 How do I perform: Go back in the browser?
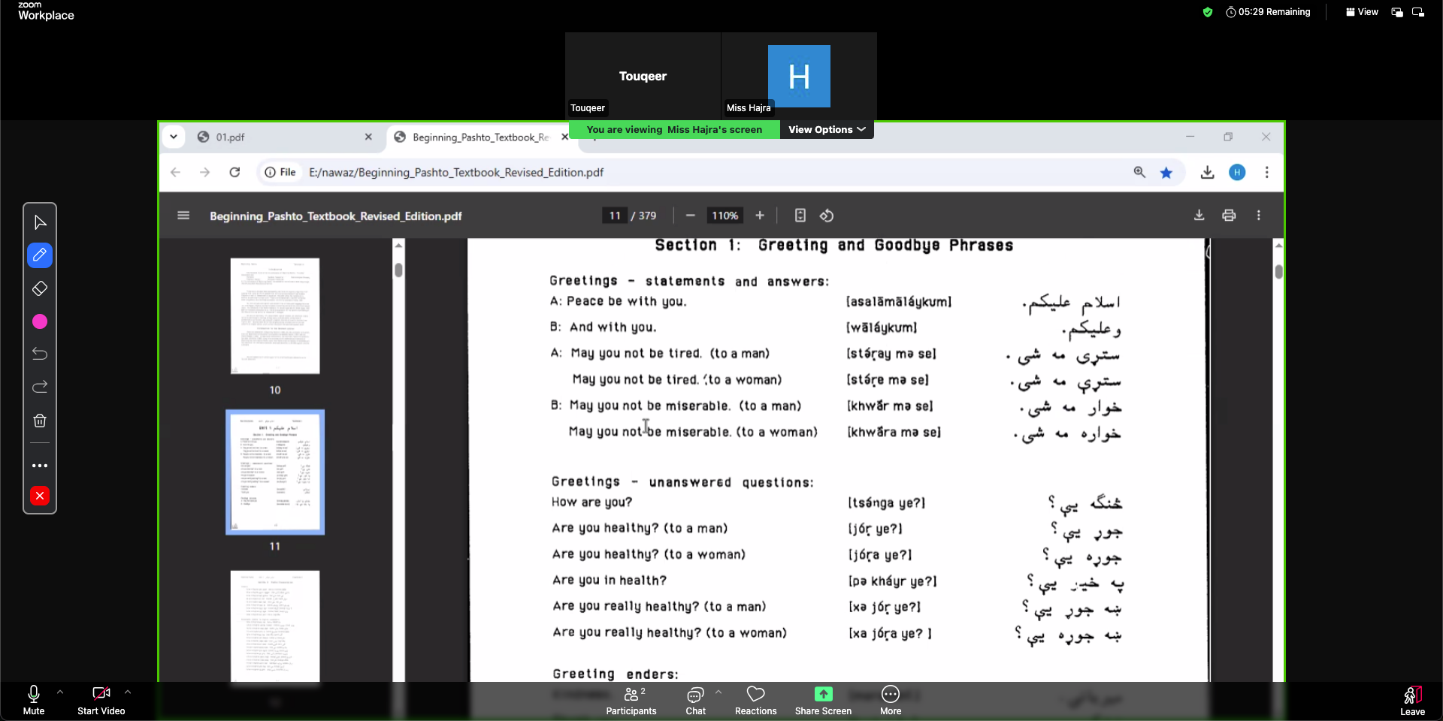(176, 172)
